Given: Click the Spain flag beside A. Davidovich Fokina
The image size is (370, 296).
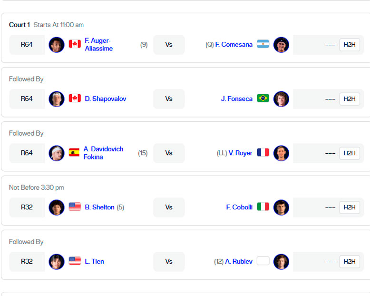Looking at the screenshot, I should coord(74,153).
